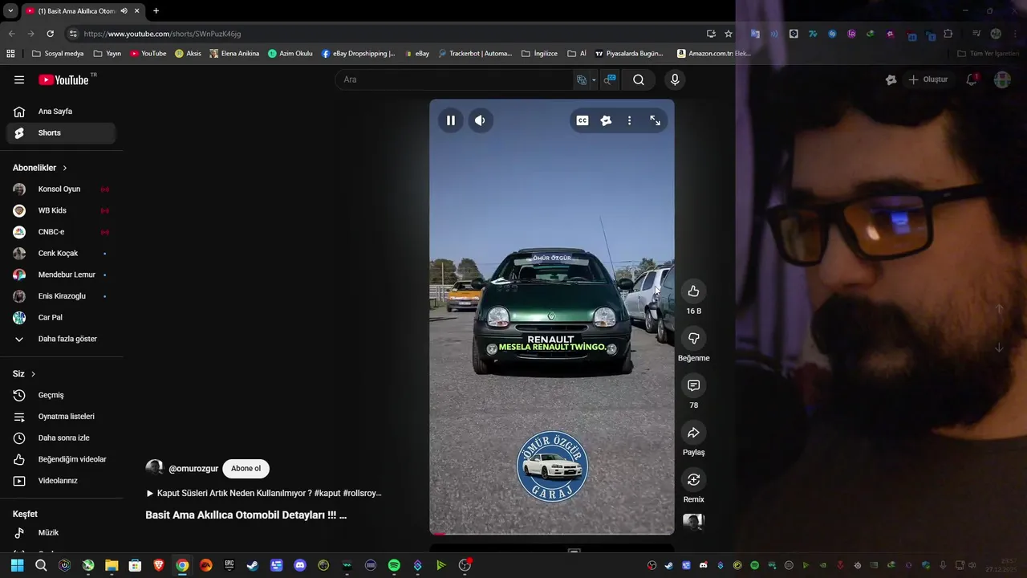The image size is (1027, 578).
Task: Open the comments showing 78
Action: pyautogui.click(x=694, y=385)
